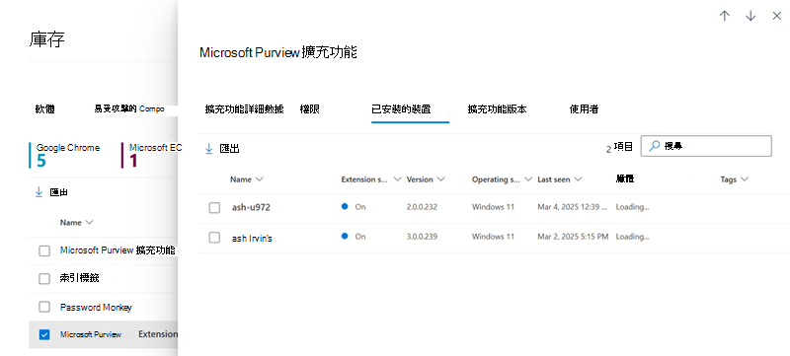790x356 pixels.
Task: Open 易受攻擊的 Compo tab in inventory
Action: 129,108
